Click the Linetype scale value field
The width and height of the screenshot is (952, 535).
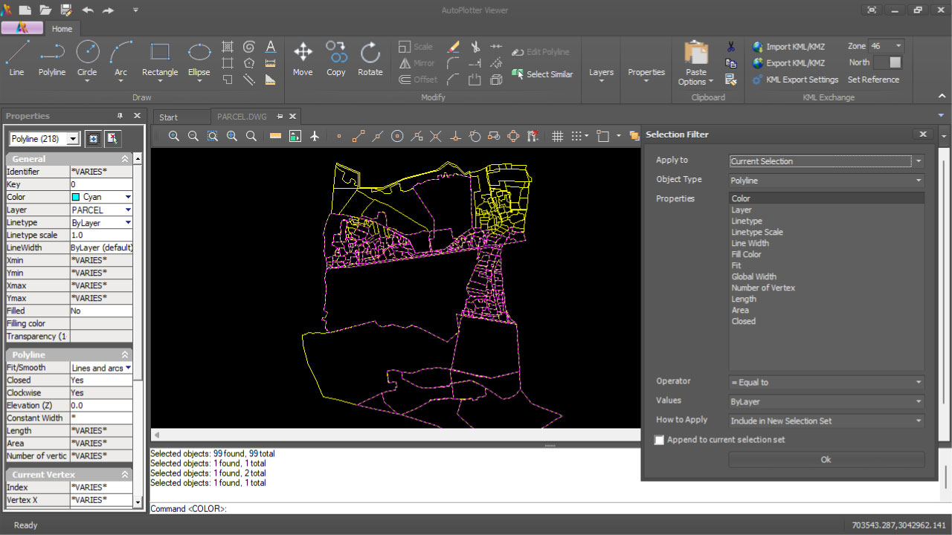pyautogui.click(x=101, y=235)
